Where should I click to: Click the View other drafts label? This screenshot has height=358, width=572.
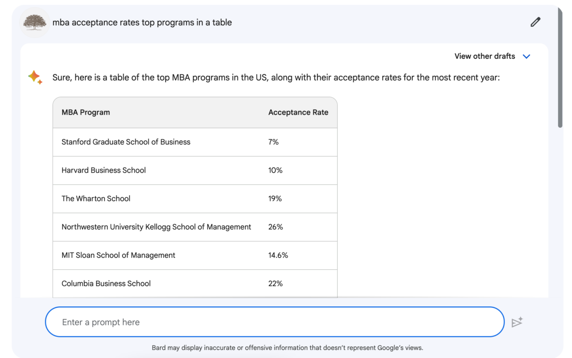click(x=484, y=56)
